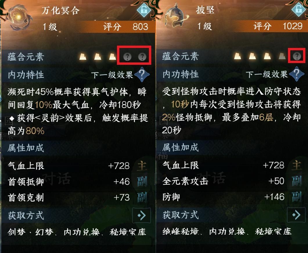Click the 主 tag beside 气血上限 on 披坚
The height and width of the screenshot is (253, 308).
[297, 165]
